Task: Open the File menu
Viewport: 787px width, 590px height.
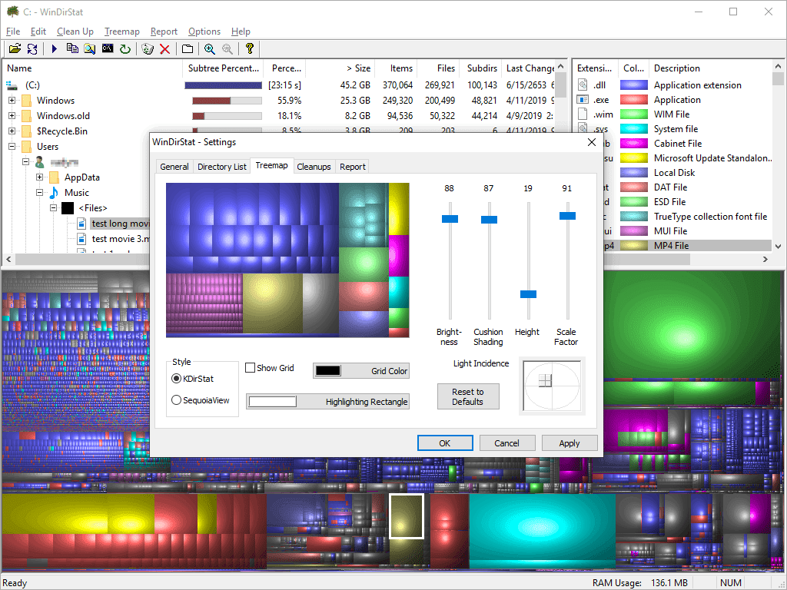Action: 13,31
